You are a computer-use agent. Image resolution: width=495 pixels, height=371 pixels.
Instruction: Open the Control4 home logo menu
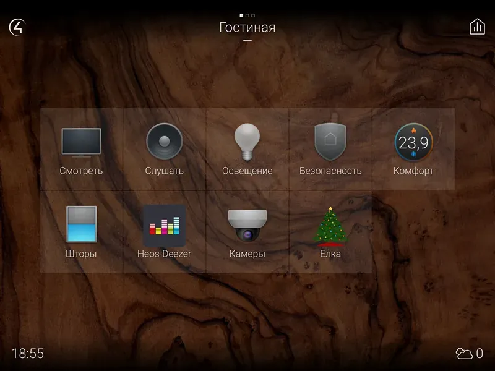click(17, 27)
